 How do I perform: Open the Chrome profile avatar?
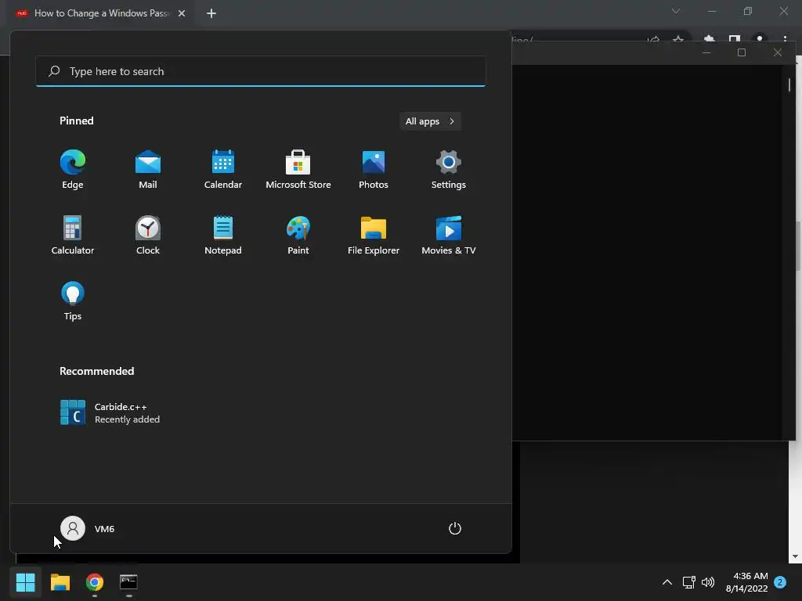click(x=760, y=39)
